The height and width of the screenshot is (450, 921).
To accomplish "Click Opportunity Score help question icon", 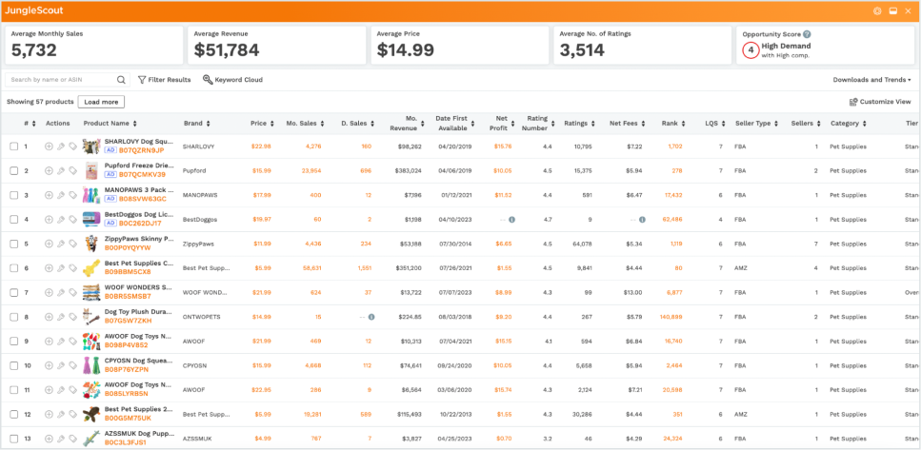I will 807,34.
